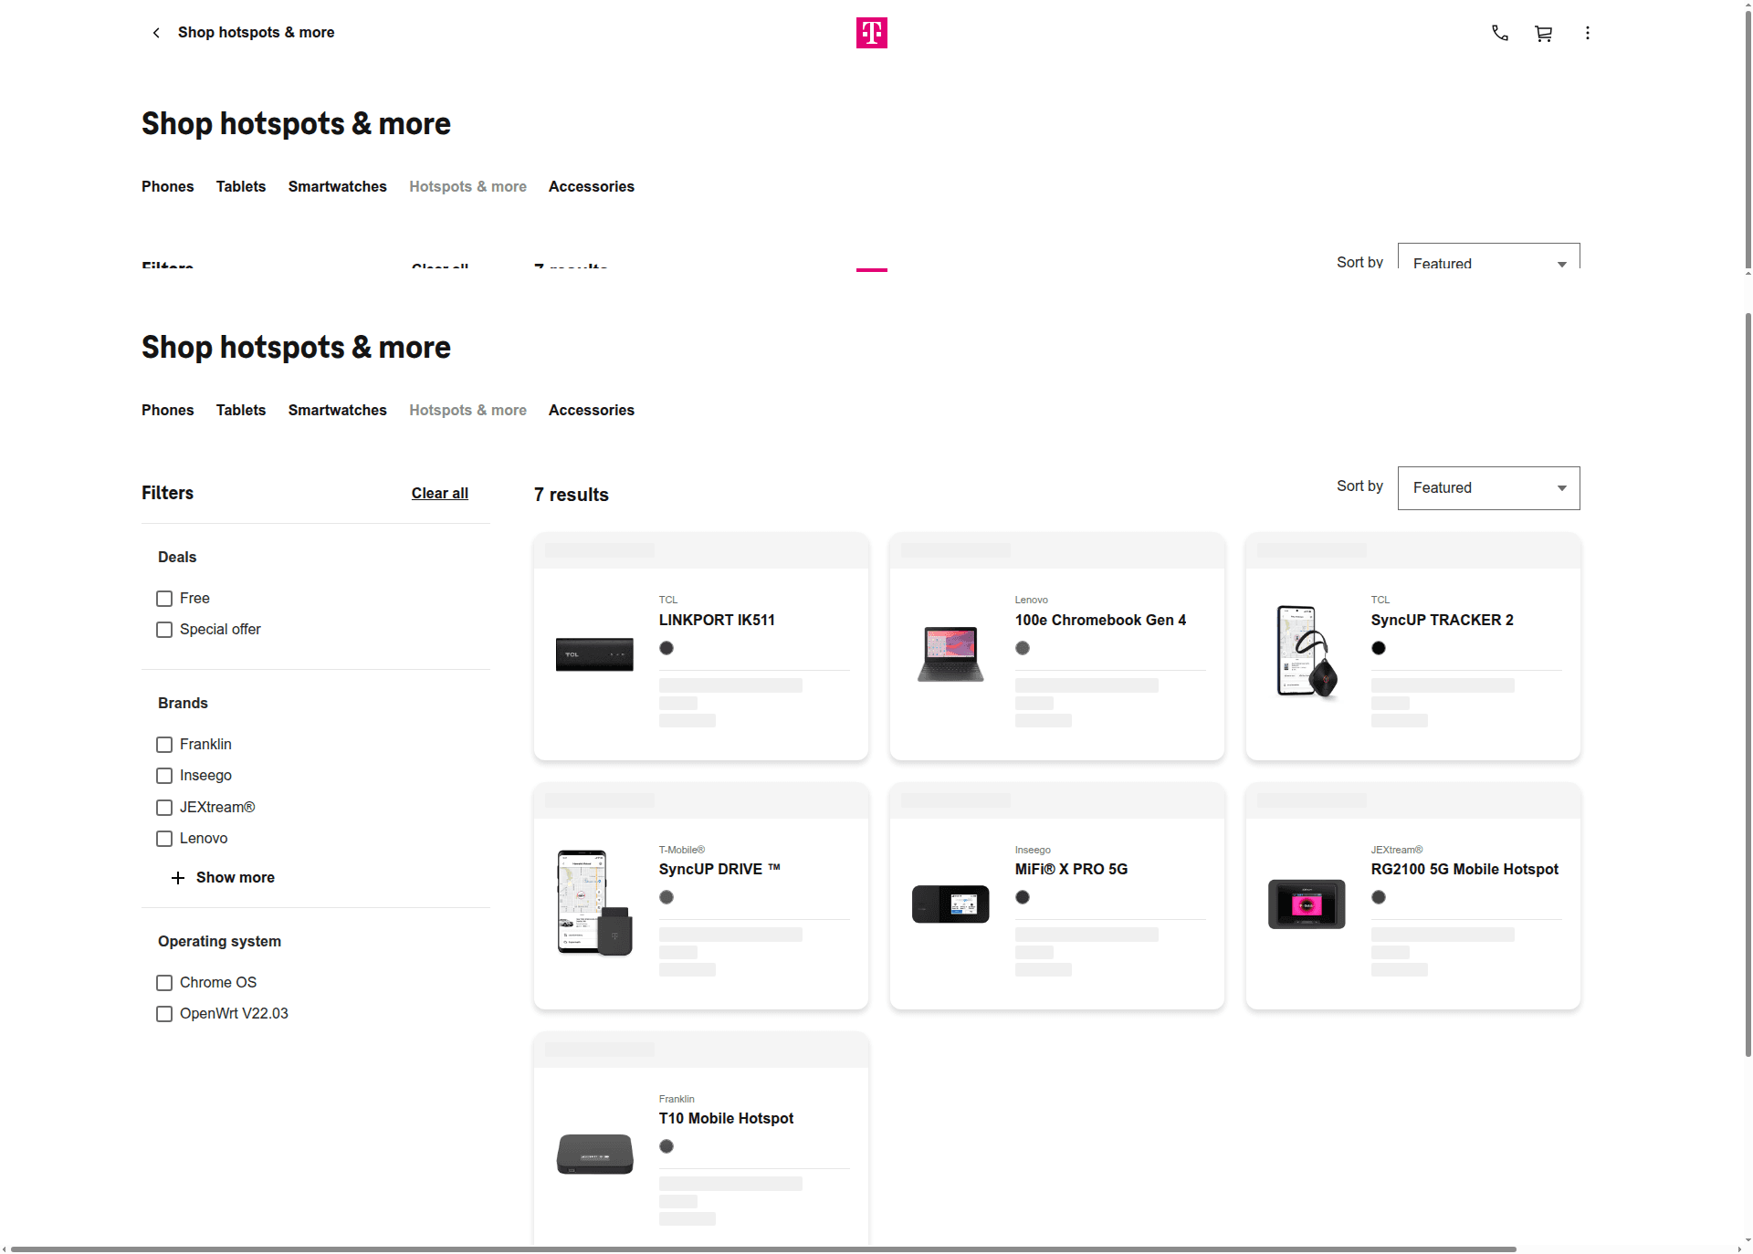Switch to Phones tab in lower navigation
Viewport: 1753px width, 1254px height.
[168, 410]
